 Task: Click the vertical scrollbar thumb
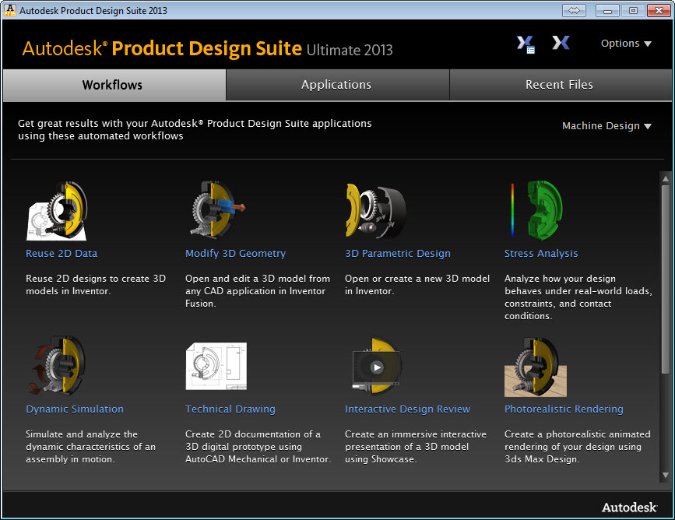pyautogui.click(x=666, y=279)
